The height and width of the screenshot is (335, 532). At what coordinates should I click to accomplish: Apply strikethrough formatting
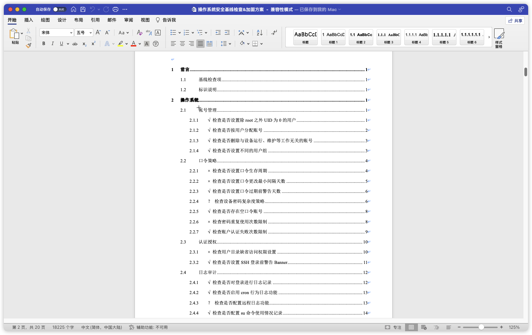coord(75,44)
